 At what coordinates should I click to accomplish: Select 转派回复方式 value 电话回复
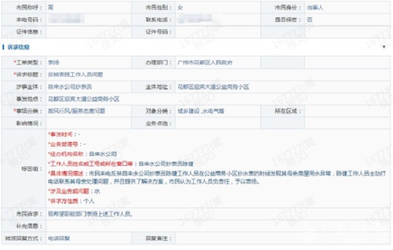point(59,238)
